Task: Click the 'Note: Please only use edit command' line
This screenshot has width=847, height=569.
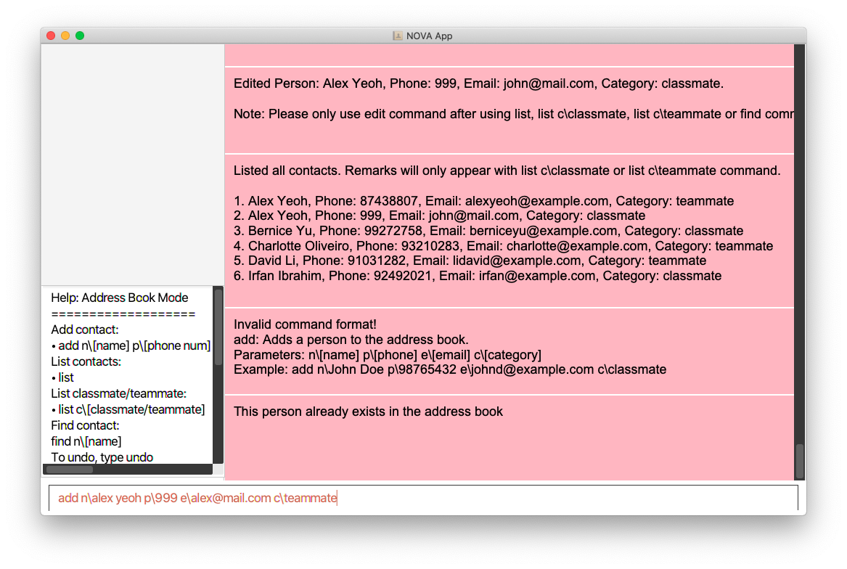Action: click(513, 114)
